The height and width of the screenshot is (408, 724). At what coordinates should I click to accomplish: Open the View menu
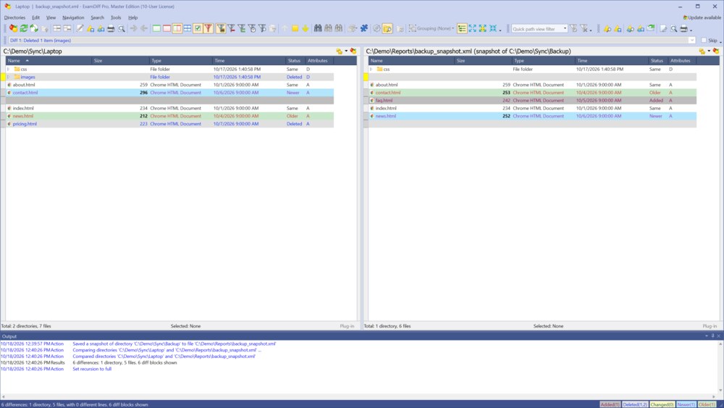point(51,17)
